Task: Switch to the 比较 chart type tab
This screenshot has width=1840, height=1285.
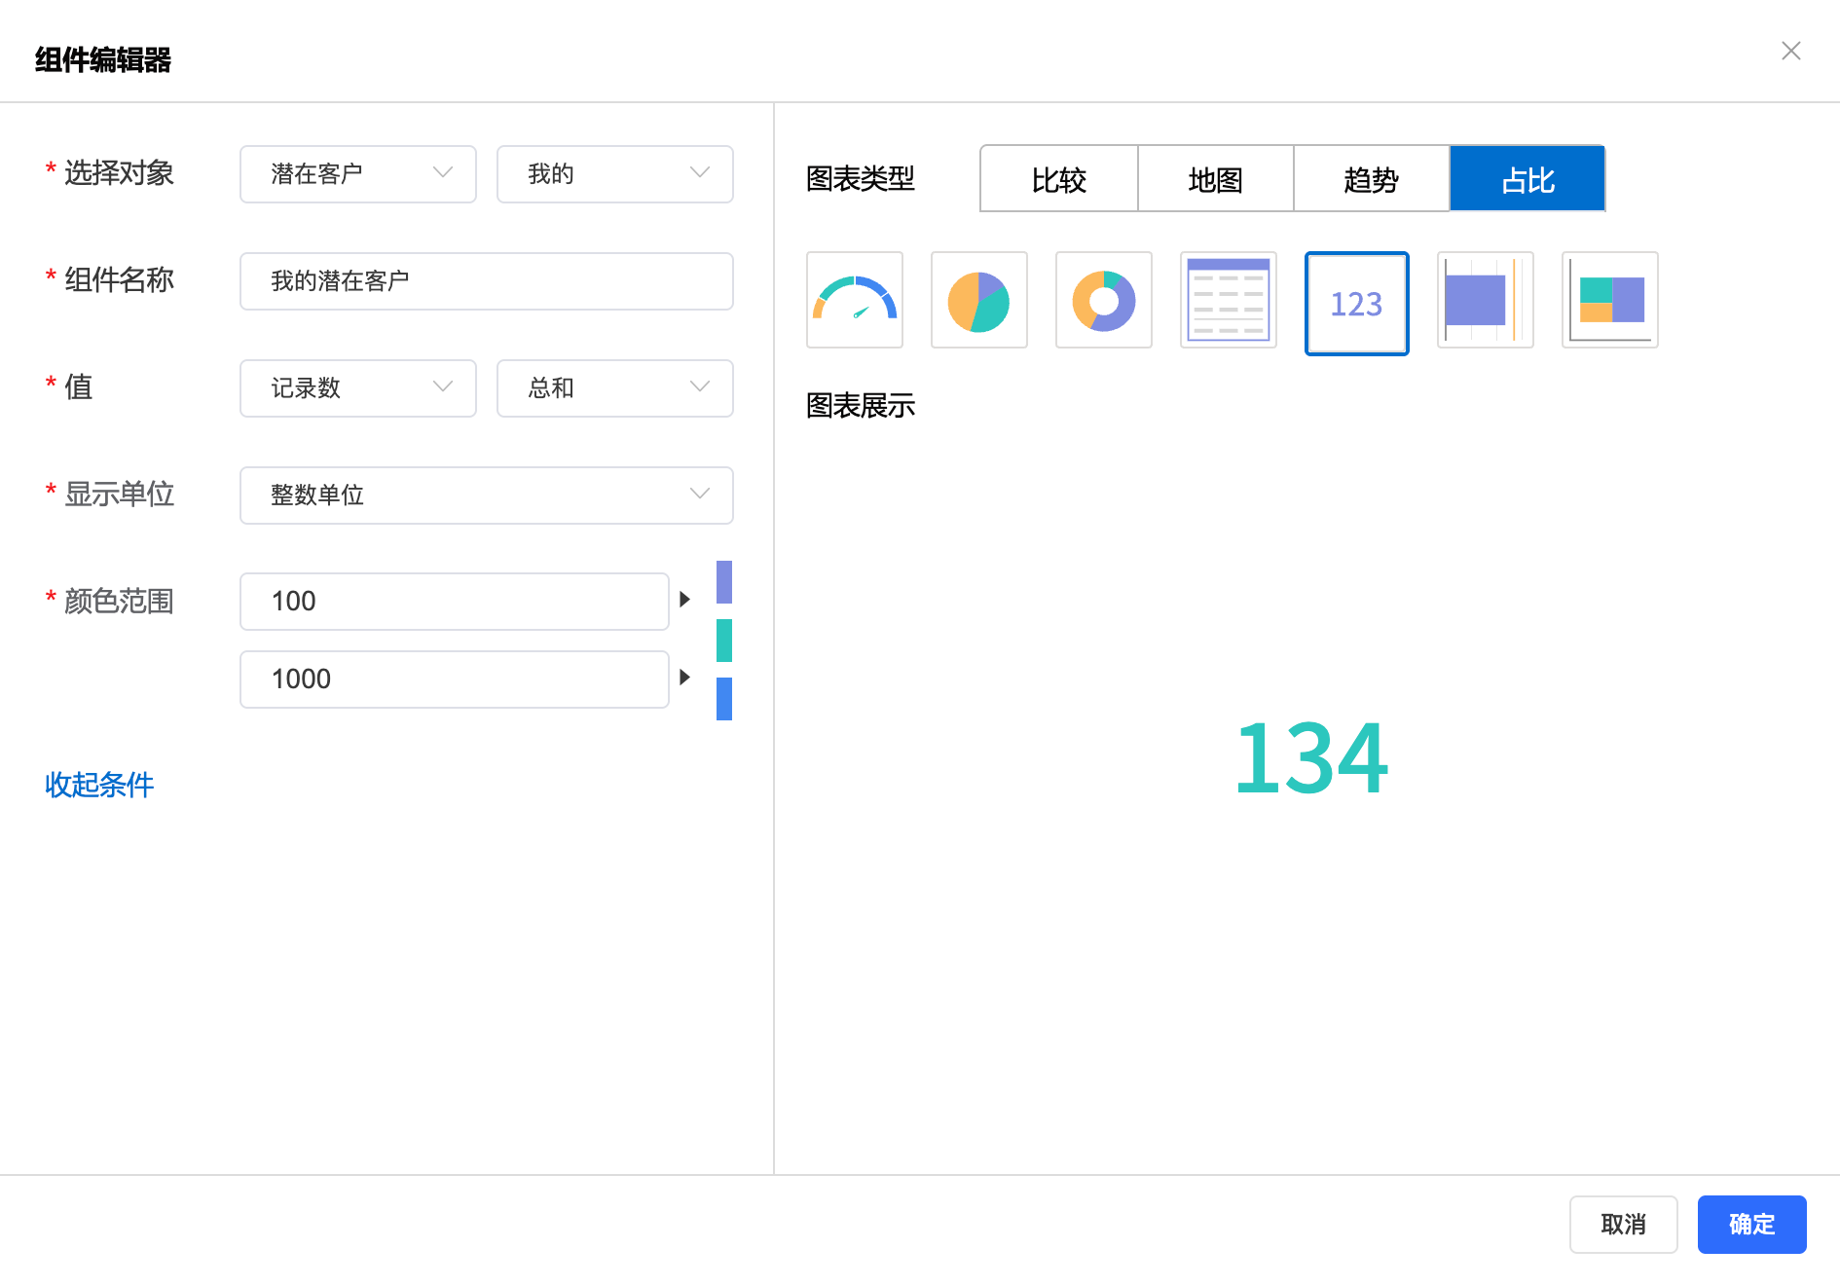Action: [x=1058, y=179]
